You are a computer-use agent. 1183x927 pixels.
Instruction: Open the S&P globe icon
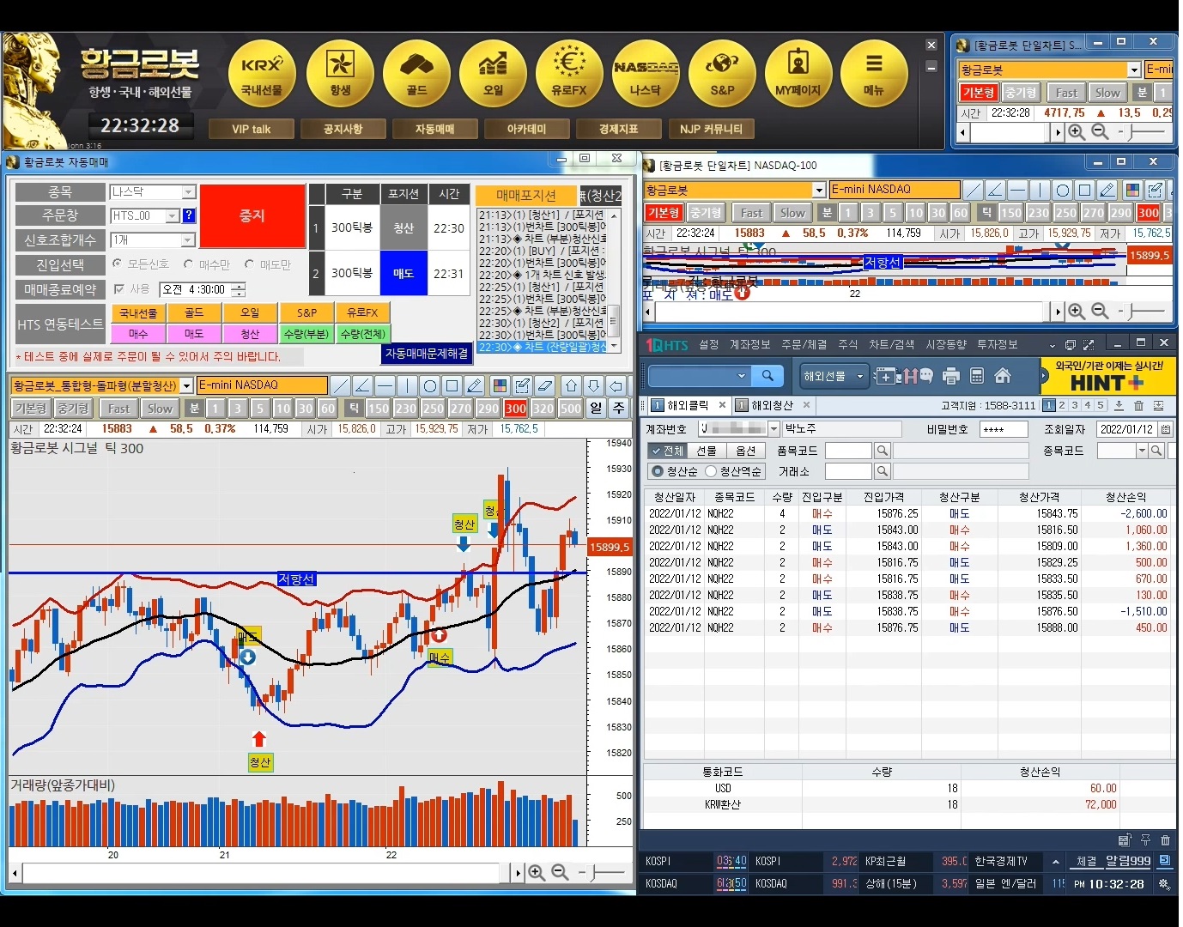(722, 74)
